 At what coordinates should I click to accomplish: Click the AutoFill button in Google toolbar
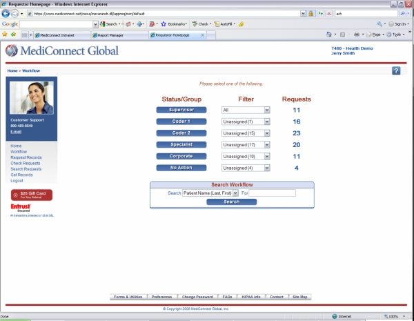pyautogui.click(x=223, y=24)
